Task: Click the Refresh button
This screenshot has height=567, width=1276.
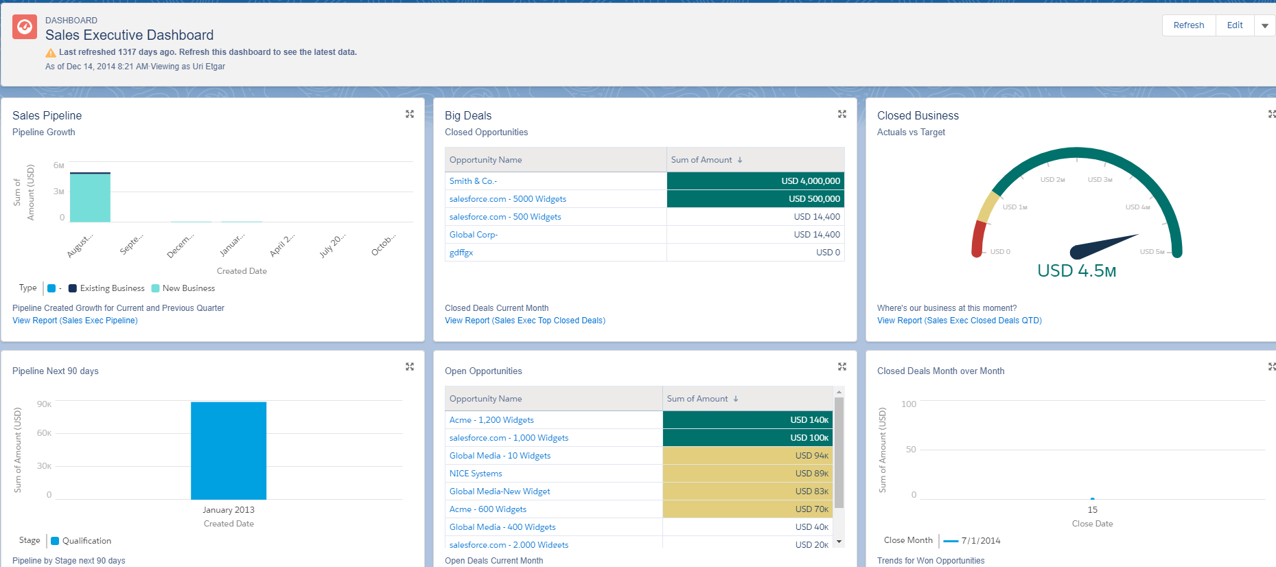Action: [1189, 25]
